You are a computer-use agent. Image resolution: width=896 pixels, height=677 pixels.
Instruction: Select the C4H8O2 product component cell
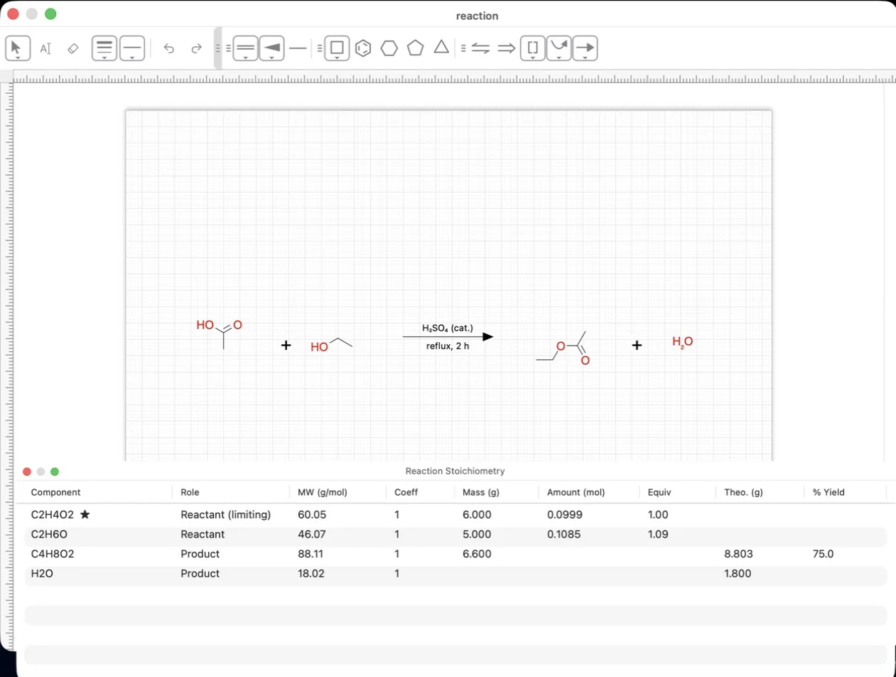53,553
